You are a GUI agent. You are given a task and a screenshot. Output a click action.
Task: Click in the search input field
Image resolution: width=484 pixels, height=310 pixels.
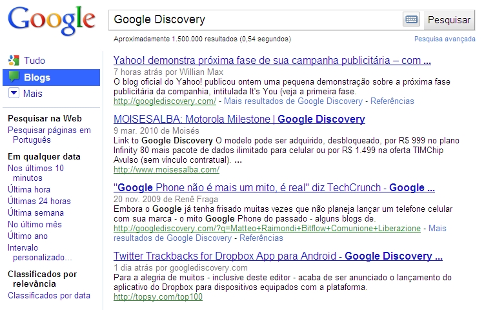(x=255, y=19)
